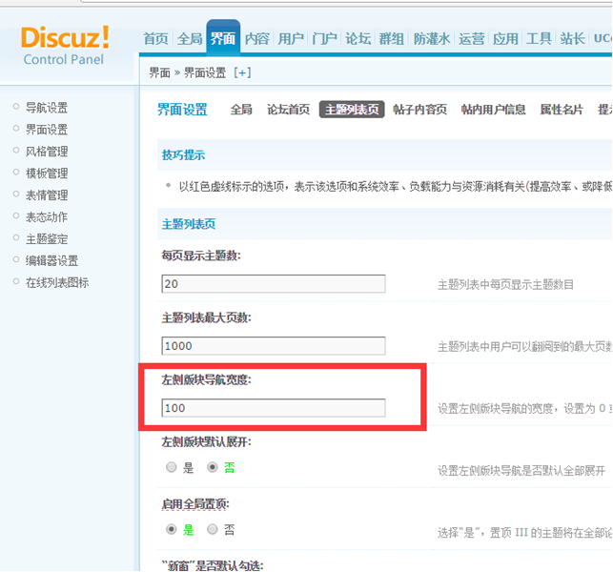Viewport: 613px width, 572px height.
Task: Click the 界面 breadcrumb text
Action: coord(159,72)
